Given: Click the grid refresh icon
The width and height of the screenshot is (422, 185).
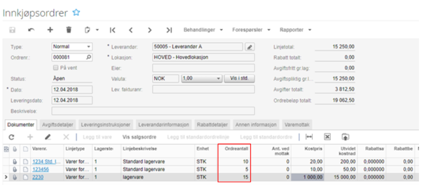Looking at the screenshot, I should (12, 137).
